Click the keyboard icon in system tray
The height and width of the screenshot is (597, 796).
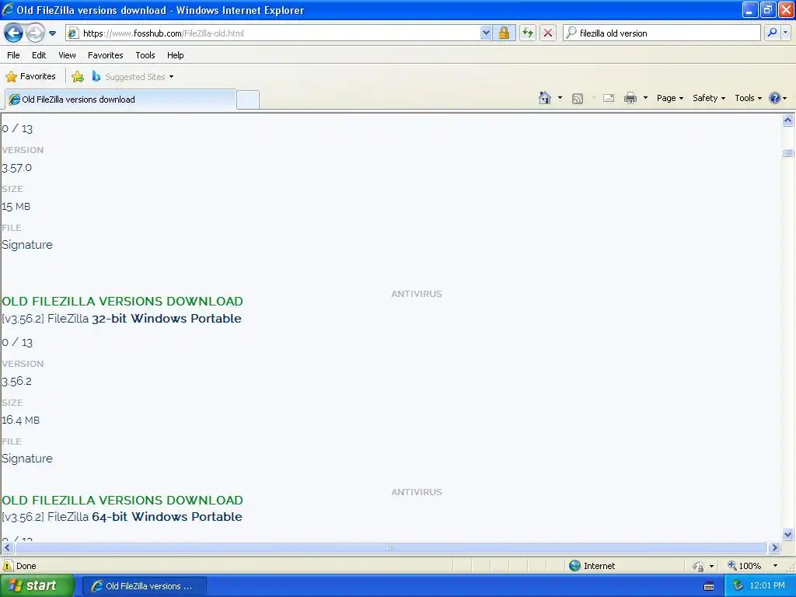coord(709,586)
